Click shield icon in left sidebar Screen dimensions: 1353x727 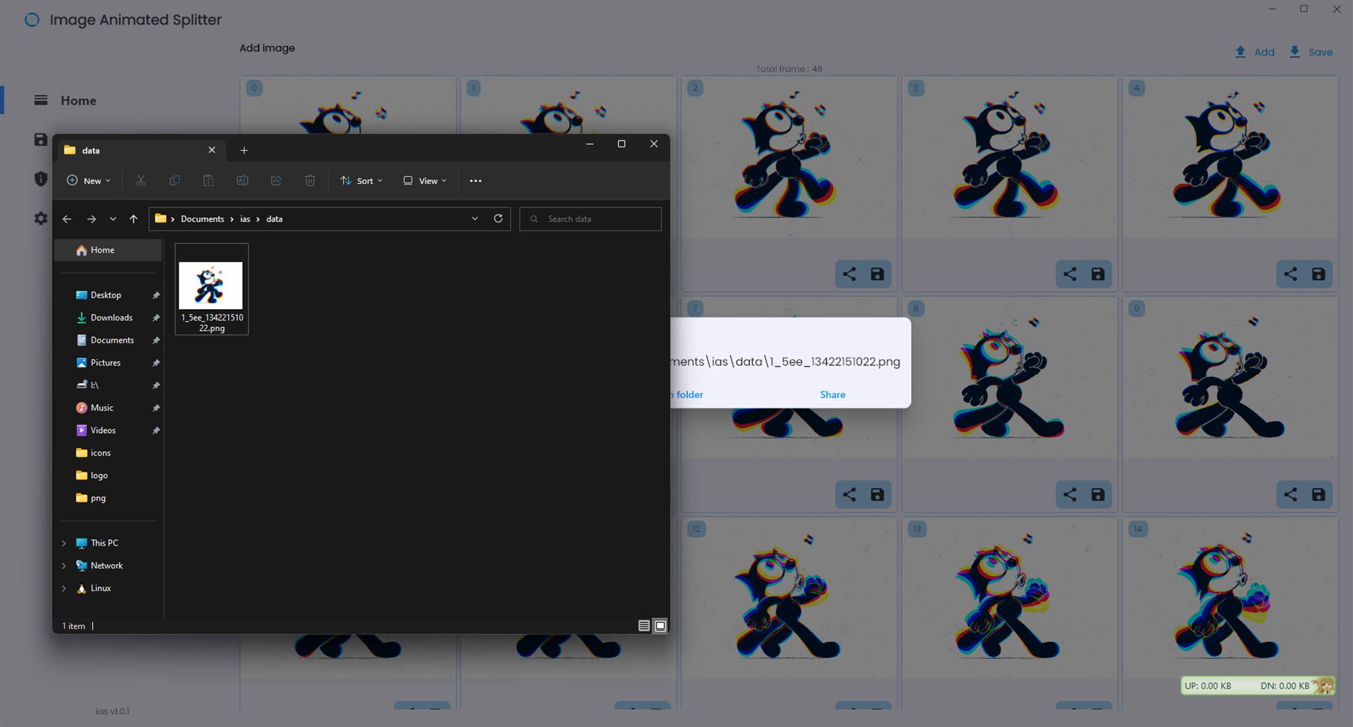[x=41, y=178]
